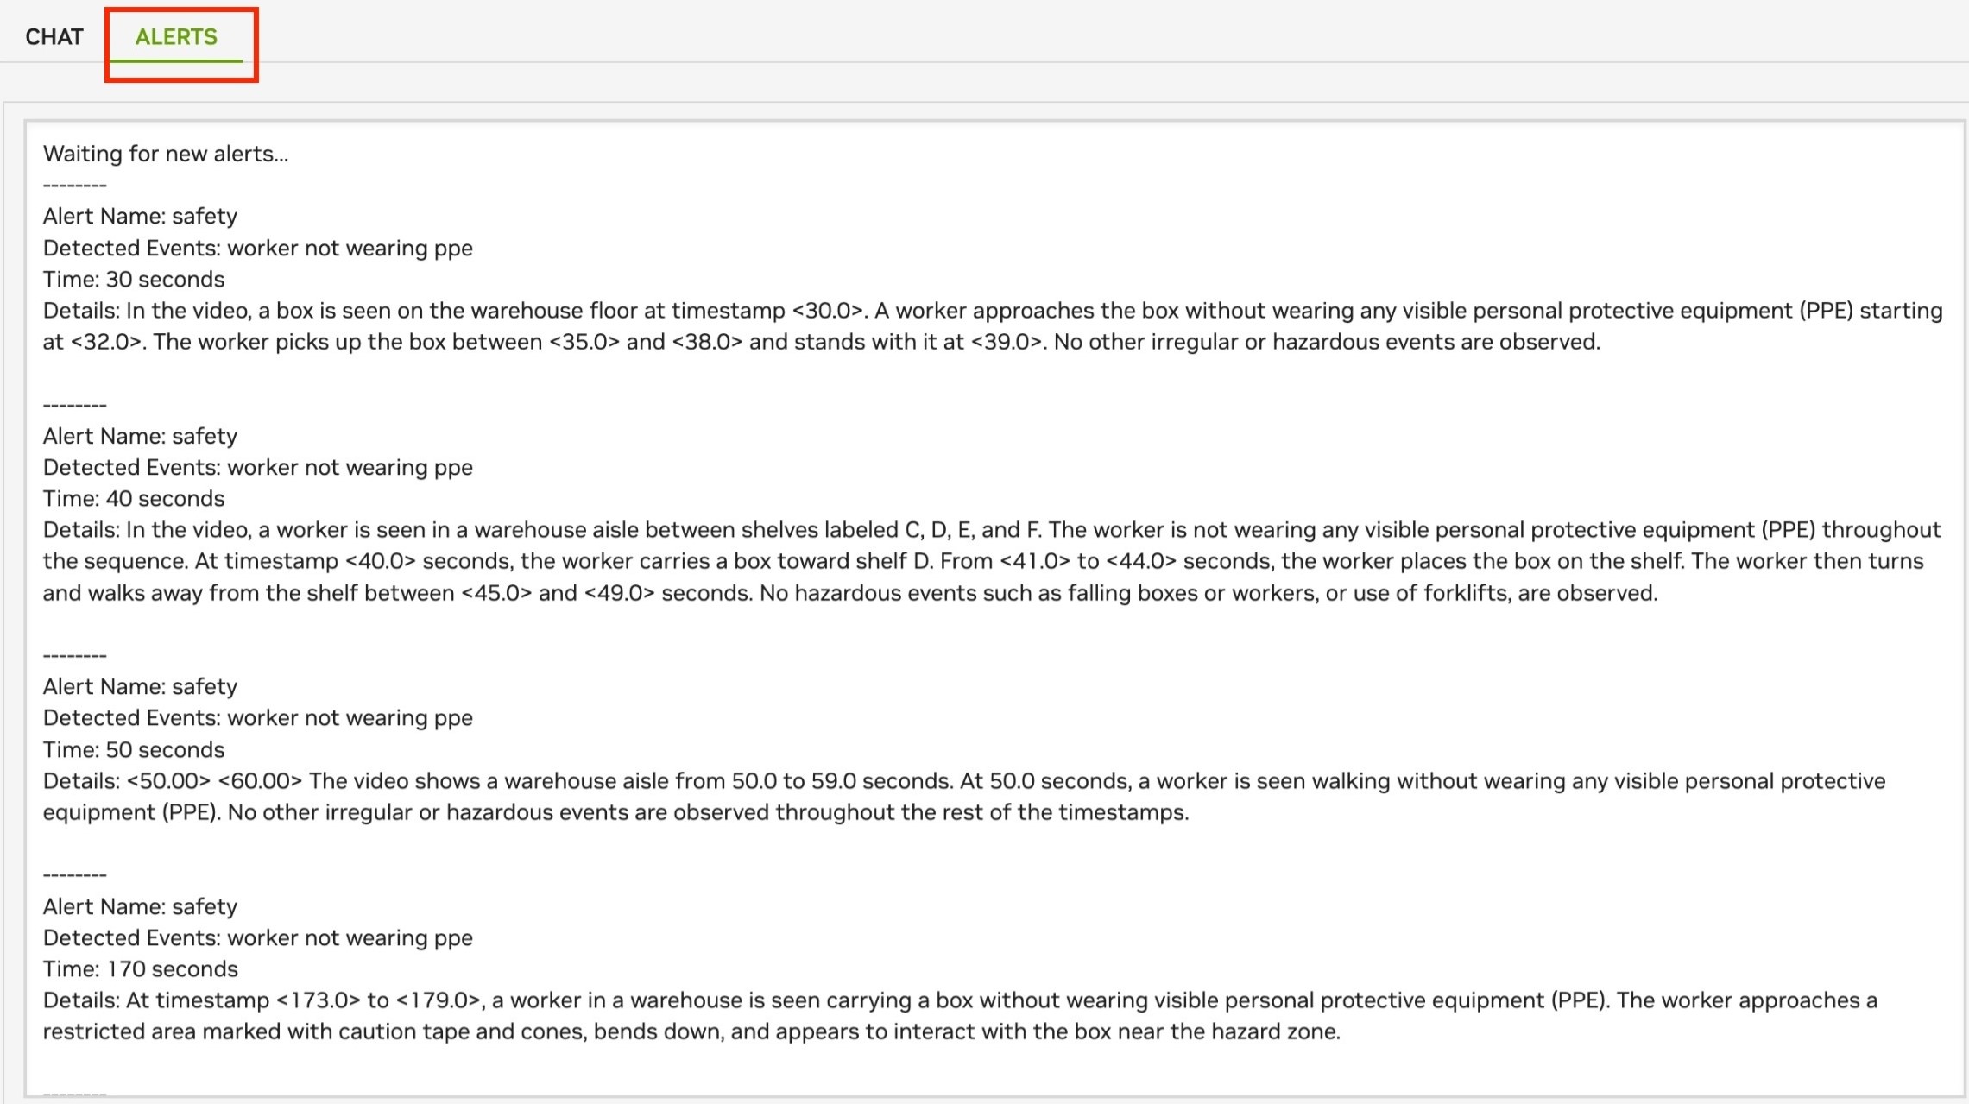Click the Alert Name line above 'Time: 50 seconds'
The height and width of the screenshot is (1104, 1969).
(x=140, y=687)
